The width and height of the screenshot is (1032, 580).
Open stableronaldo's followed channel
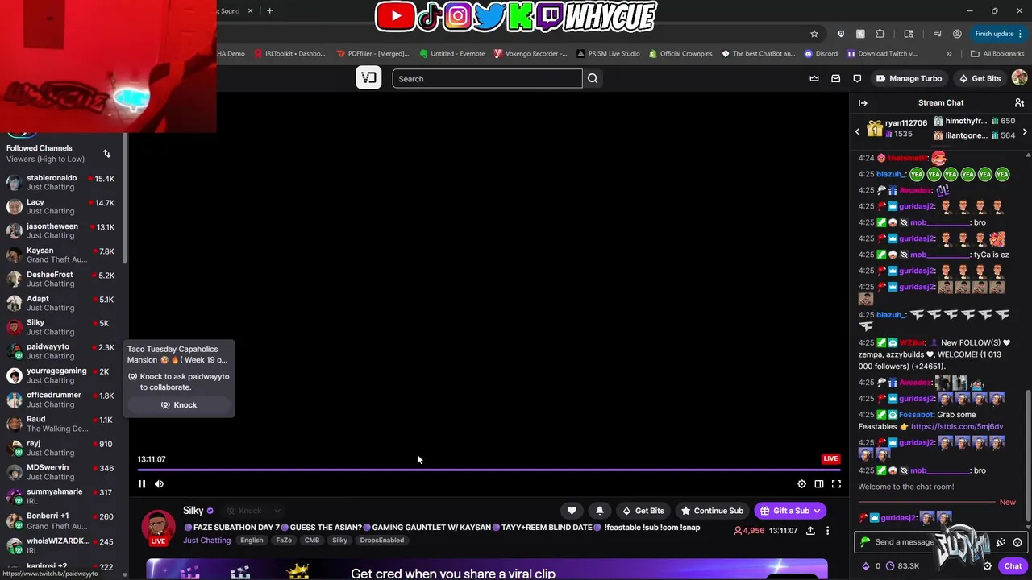pos(61,182)
